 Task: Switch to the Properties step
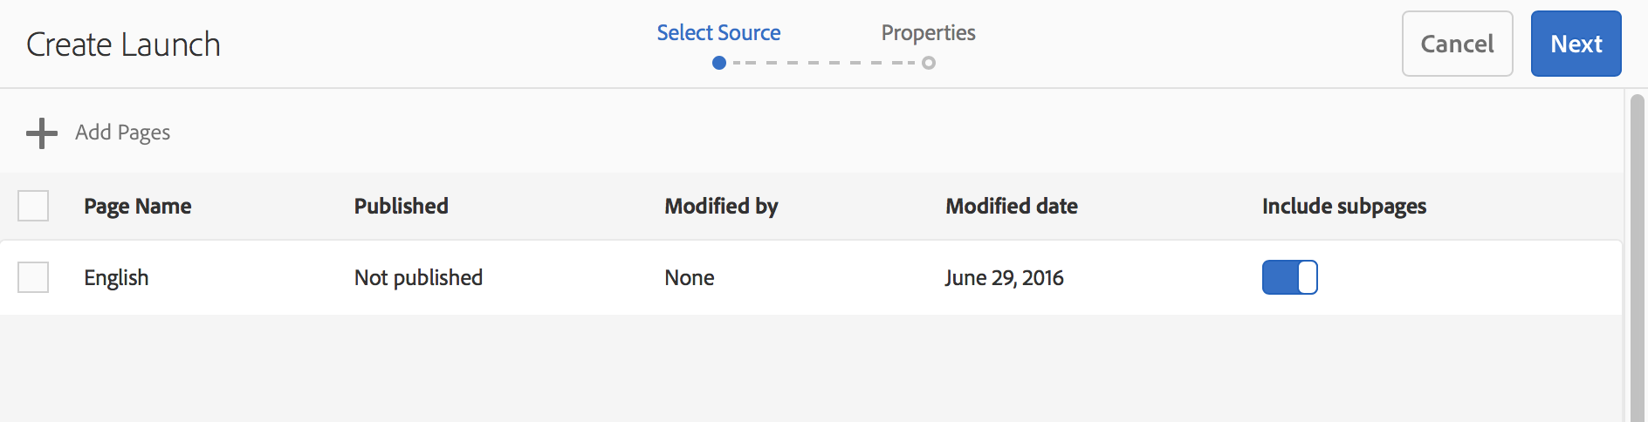[928, 33]
